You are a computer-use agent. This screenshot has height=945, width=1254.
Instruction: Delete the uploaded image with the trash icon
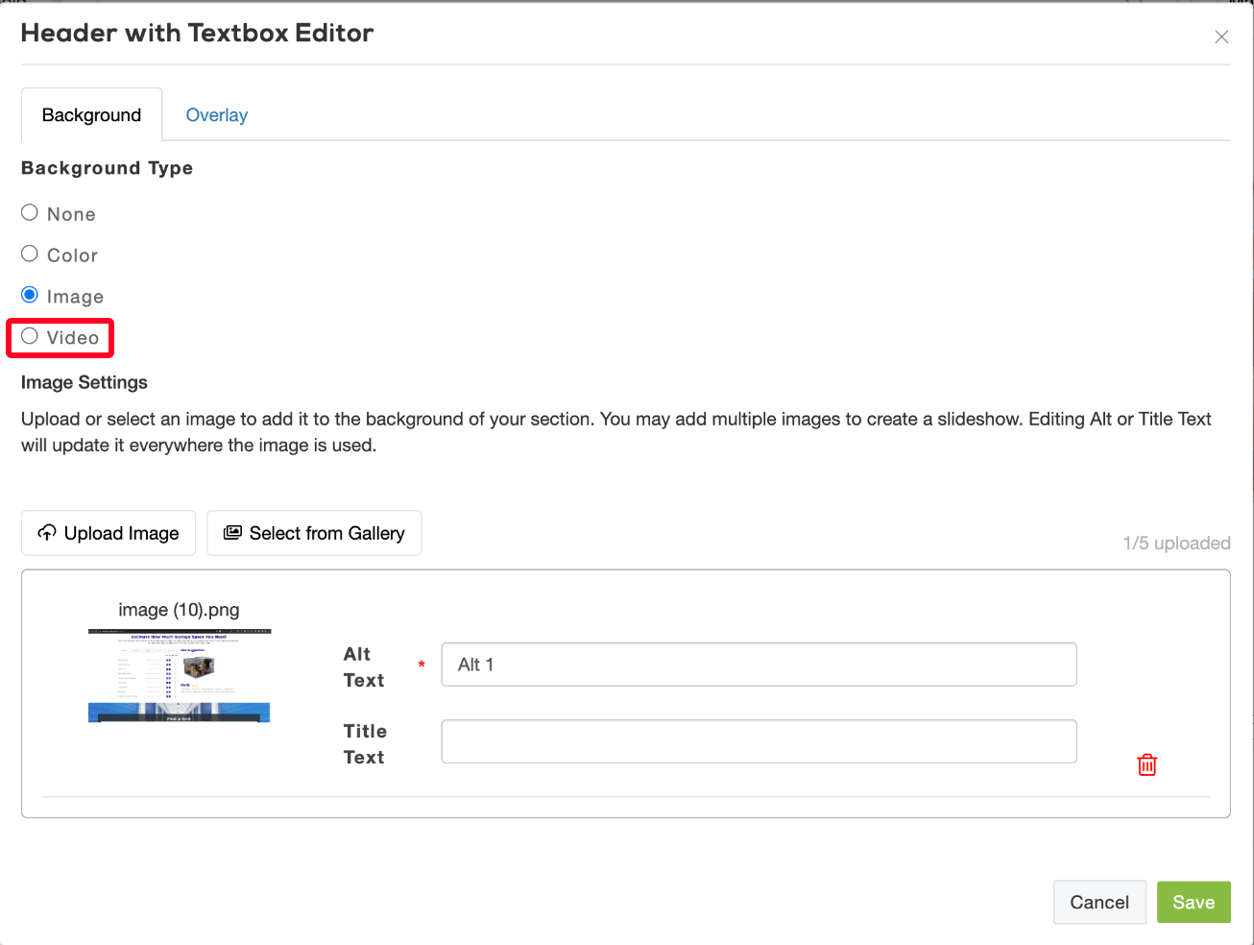[x=1146, y=764]
